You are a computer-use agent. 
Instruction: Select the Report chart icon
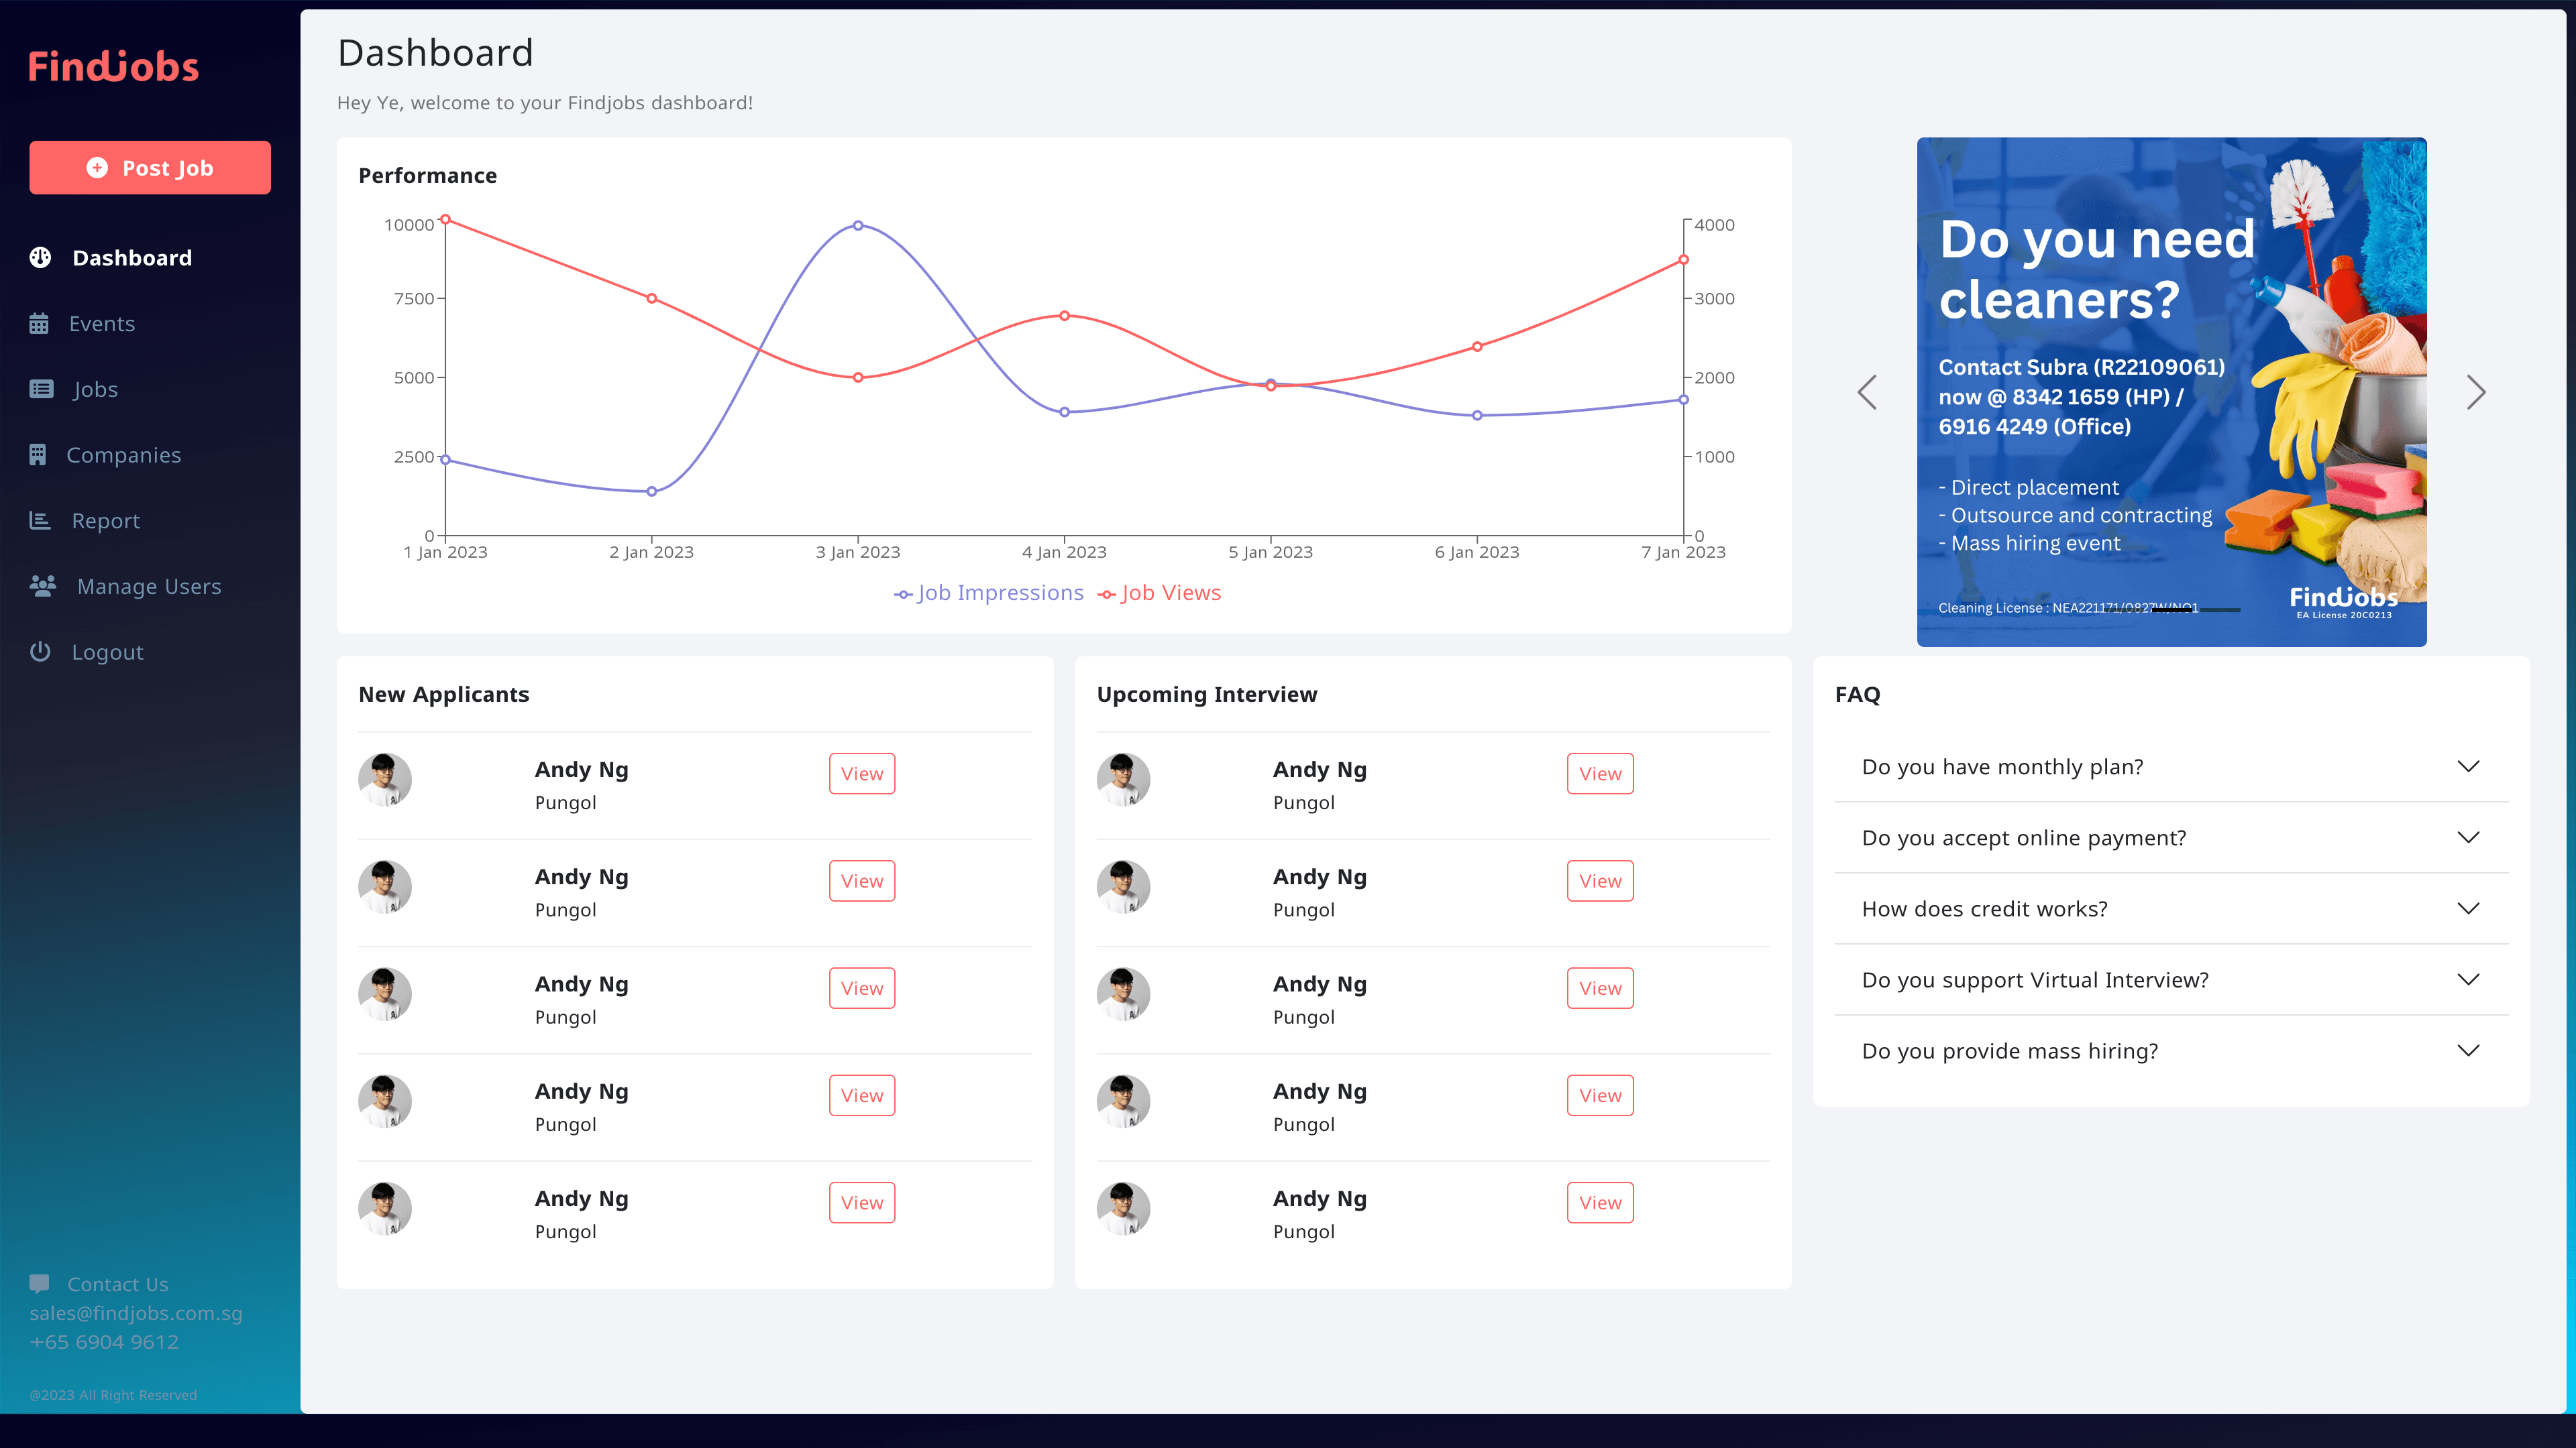tap(40, 520)
